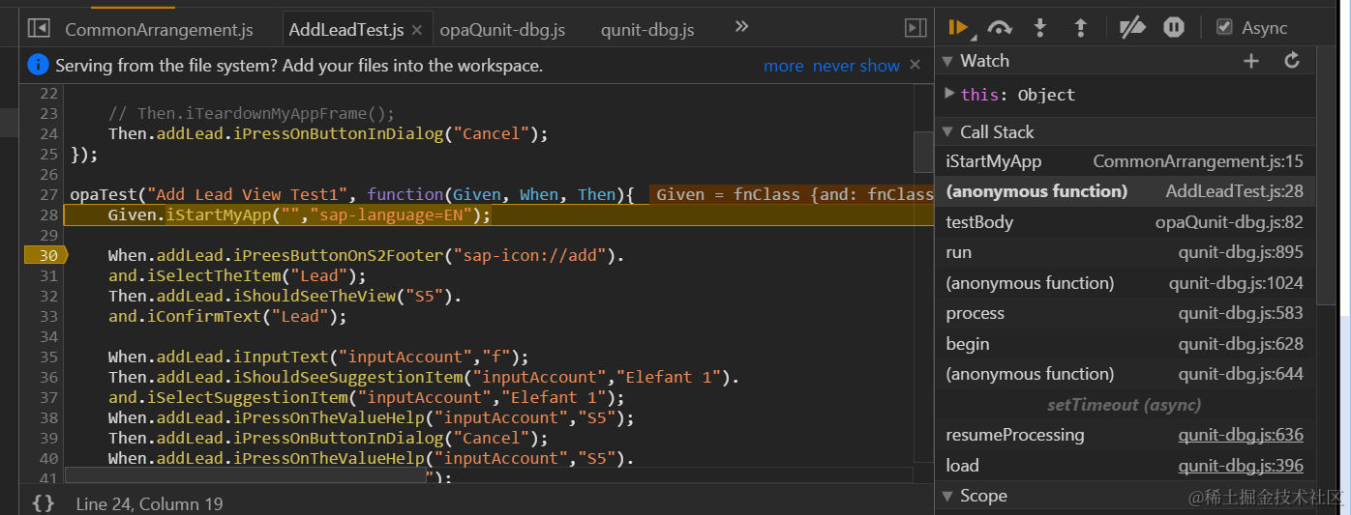Open the opaQunit-dbg.js tab
1351x515 pixels.
click(x=502, y=30)
